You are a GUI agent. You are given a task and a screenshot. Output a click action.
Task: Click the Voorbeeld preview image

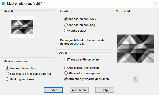pos(135,49)
